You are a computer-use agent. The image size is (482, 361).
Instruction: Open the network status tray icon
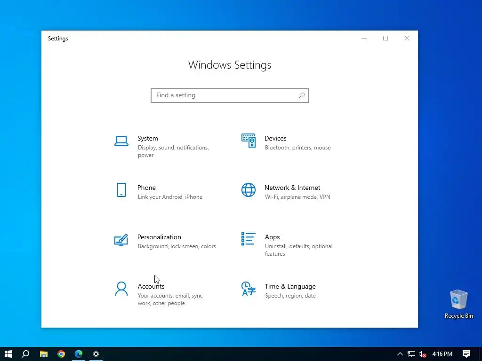411,354
